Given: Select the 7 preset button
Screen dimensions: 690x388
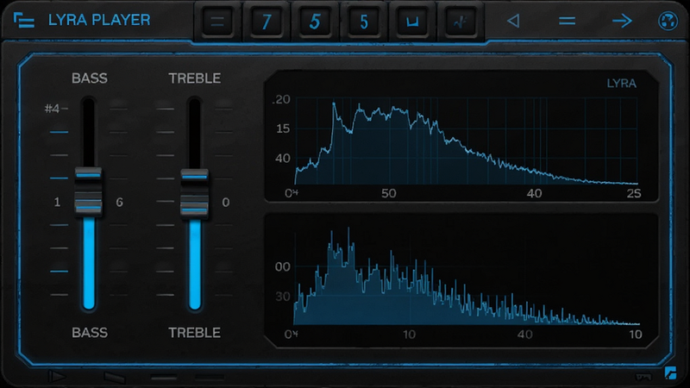Looking at the screenshot, I should tap(267, 21).
